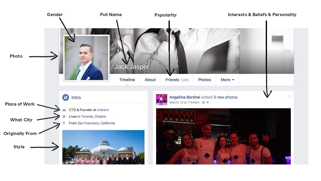Click the Angelina Barshai name link
This screenshot has width=321, height=181.
click(x=185, y=97)
